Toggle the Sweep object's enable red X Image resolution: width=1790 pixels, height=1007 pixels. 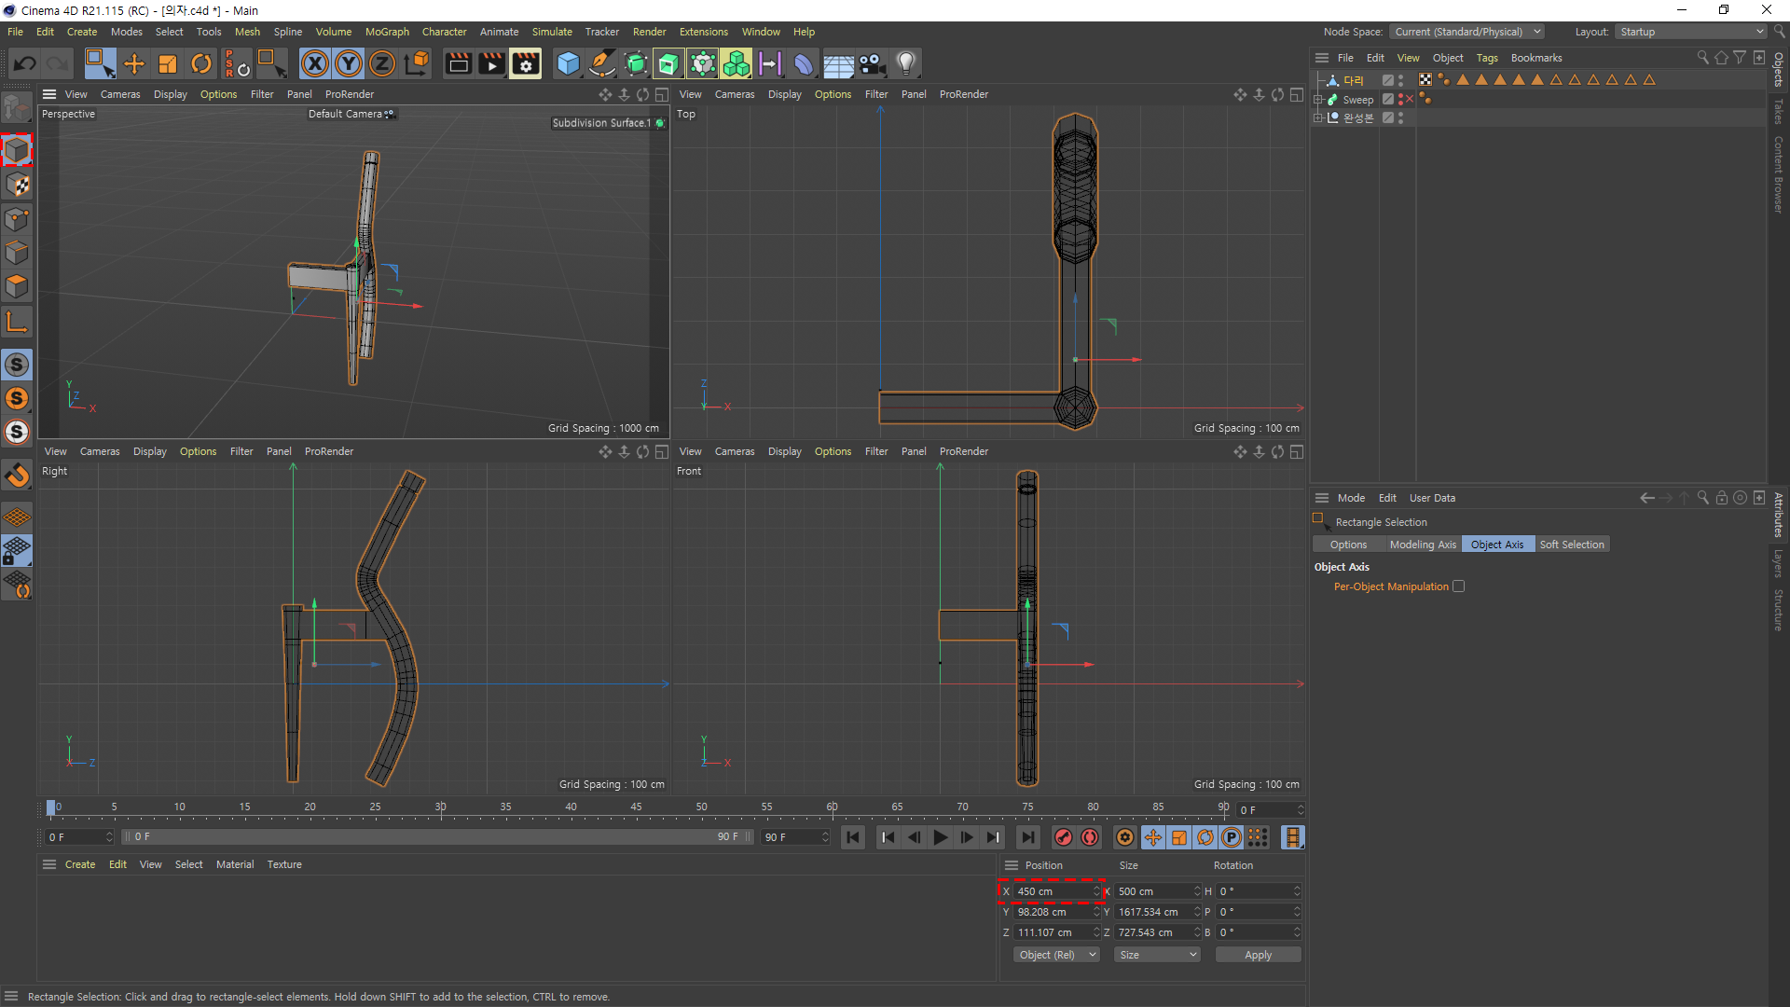1410,99
